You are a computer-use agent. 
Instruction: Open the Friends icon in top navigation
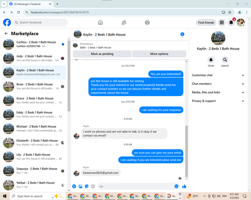click(124, 22)
